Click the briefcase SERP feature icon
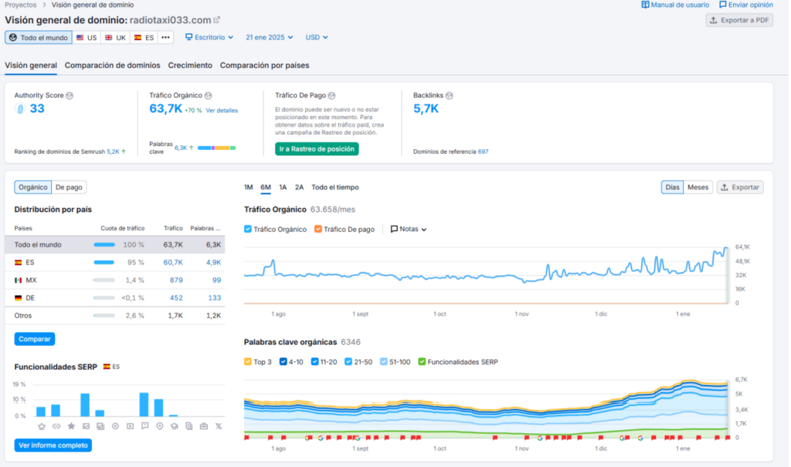The image size is (791, 467). coord(204,426)
